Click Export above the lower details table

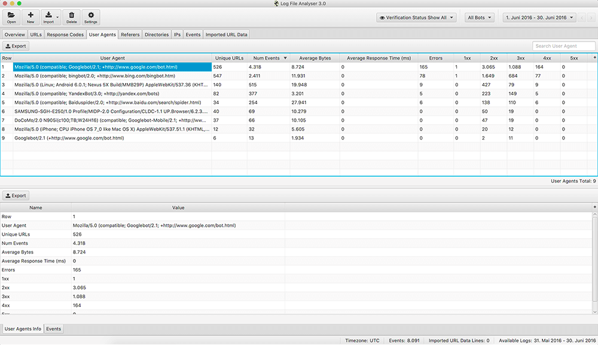click(x=16, y=196)
